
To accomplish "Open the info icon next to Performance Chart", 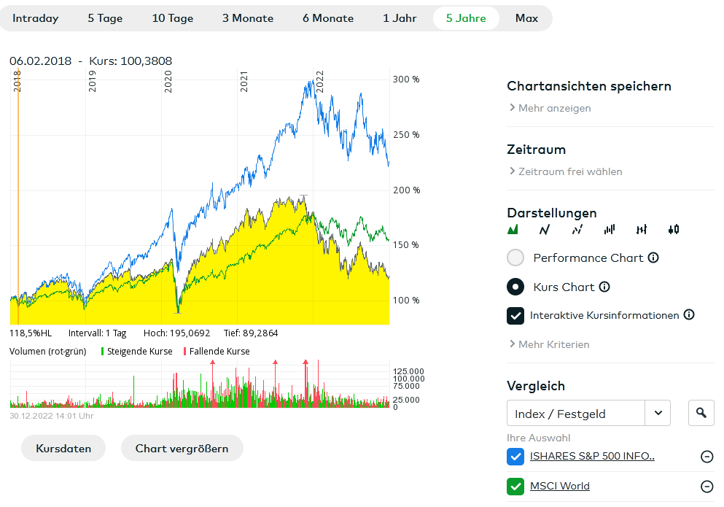I will click(x=653, y=258).
